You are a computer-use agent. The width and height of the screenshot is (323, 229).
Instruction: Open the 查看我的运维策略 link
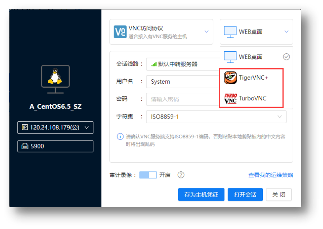[x=271, y=175]
